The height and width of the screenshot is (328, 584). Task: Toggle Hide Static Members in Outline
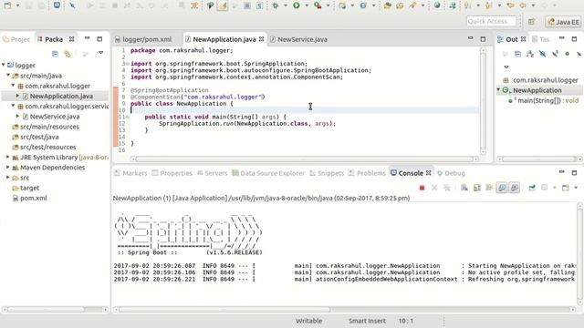click(555, 54)
